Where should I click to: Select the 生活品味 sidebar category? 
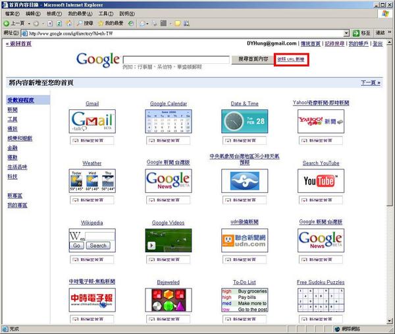17,167
